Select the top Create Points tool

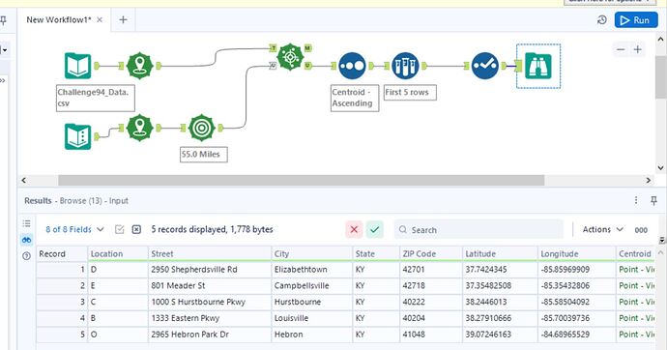tap(139, 66)
